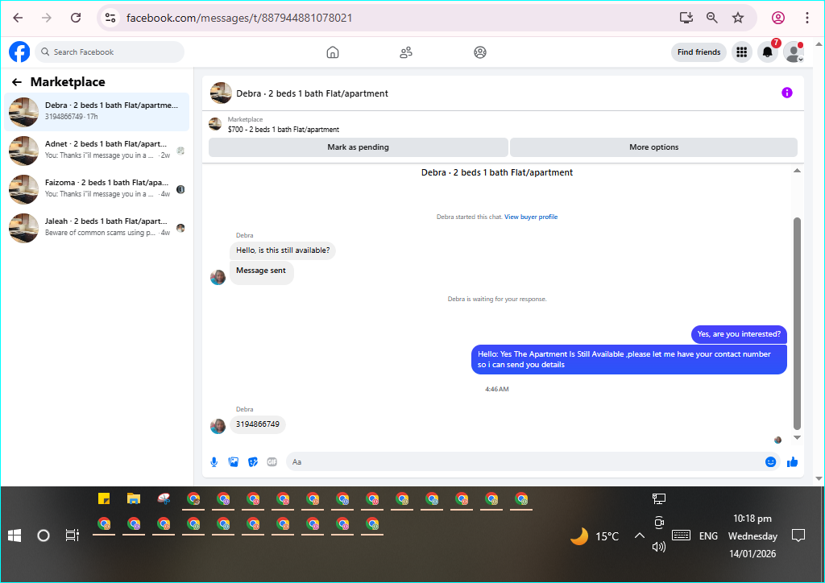Viewport: 825px width, 583px height.
Task: Open the clock showing 10:18 pm
Action: click(752, 535)
